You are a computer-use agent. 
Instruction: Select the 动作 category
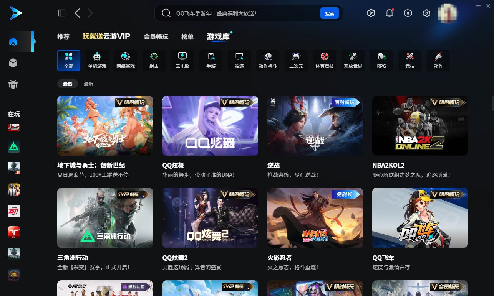coord(438,61)
